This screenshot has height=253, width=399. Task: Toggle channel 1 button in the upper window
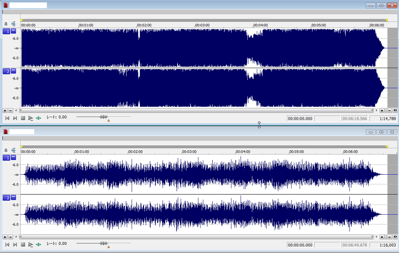point(6,31)
